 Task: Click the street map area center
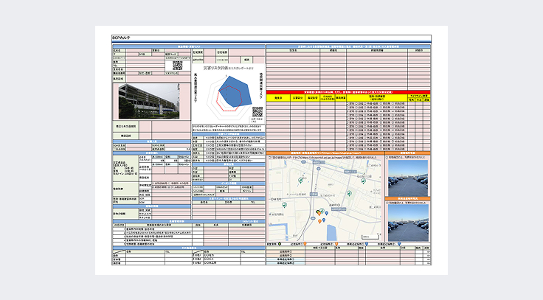click(325, 199)
